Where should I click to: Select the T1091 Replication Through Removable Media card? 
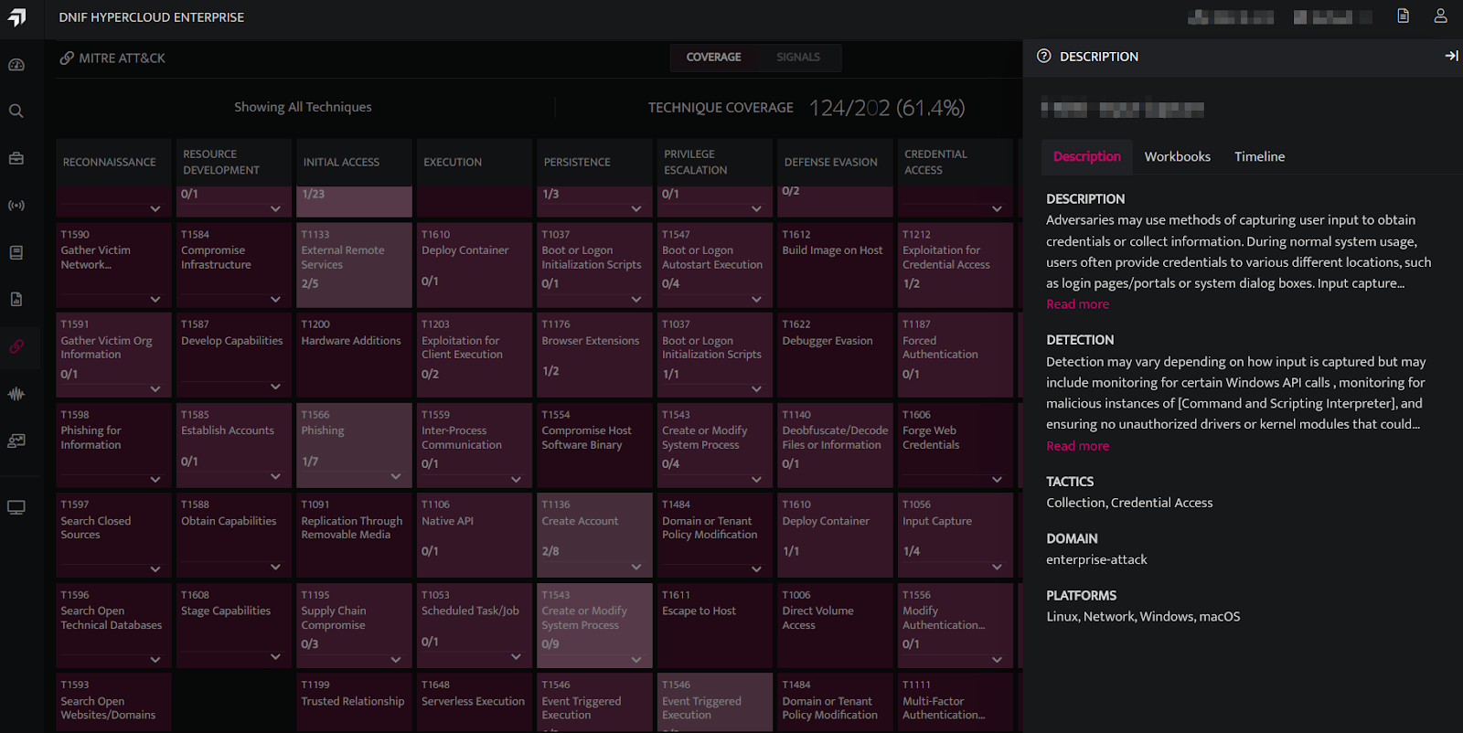(354, 535)
